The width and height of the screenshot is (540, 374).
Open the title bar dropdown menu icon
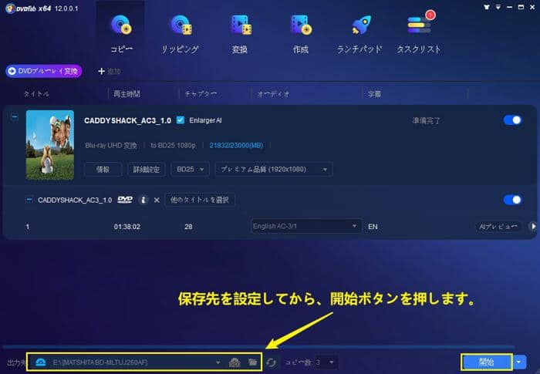(498, 7)
